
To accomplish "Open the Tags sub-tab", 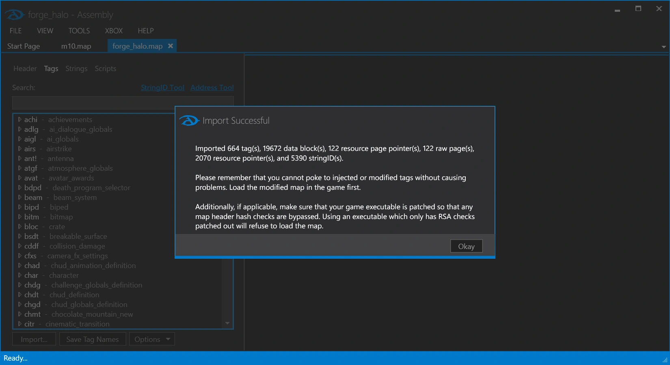I will 51,69.
